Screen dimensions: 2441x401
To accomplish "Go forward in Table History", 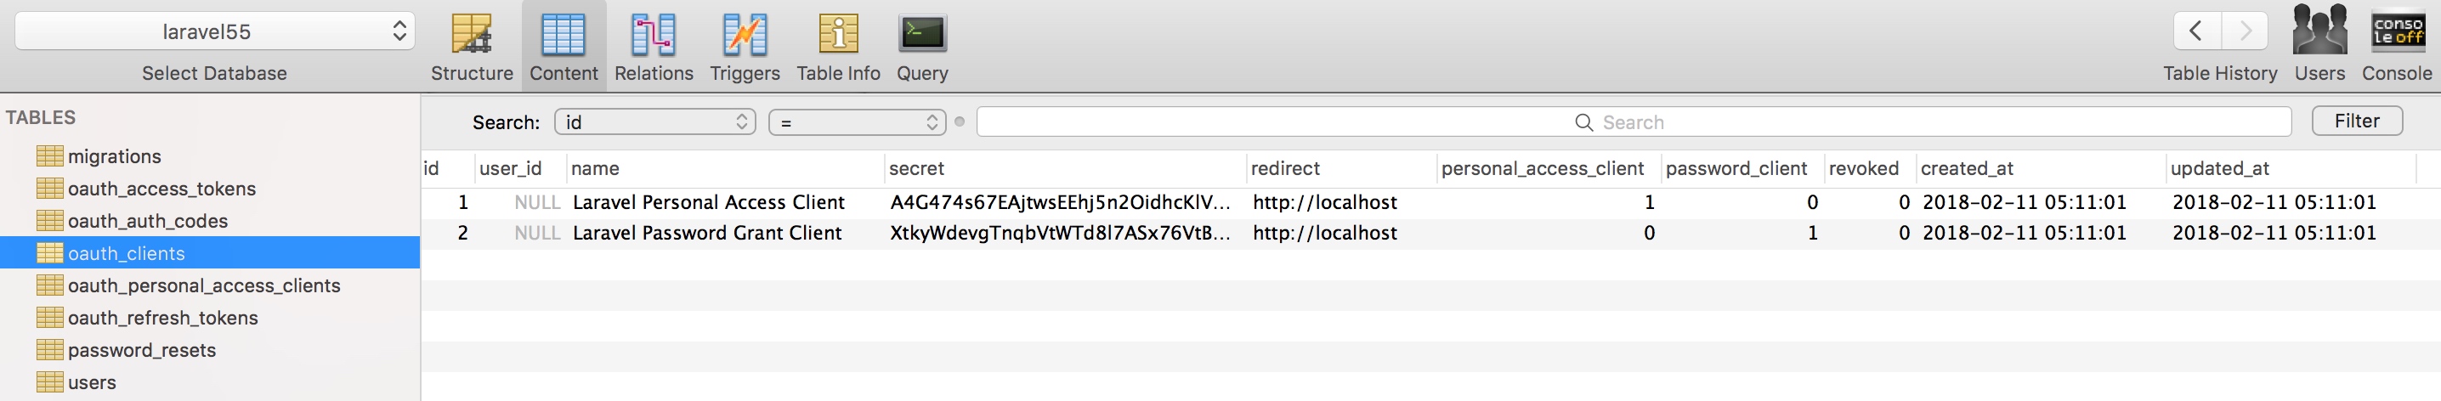I will pyautogui.click(x=2244, y=31).
